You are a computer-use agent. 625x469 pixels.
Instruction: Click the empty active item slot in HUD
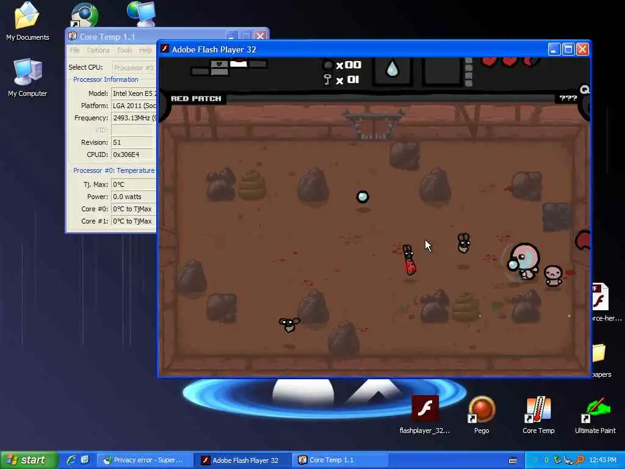tap(443, 71)
